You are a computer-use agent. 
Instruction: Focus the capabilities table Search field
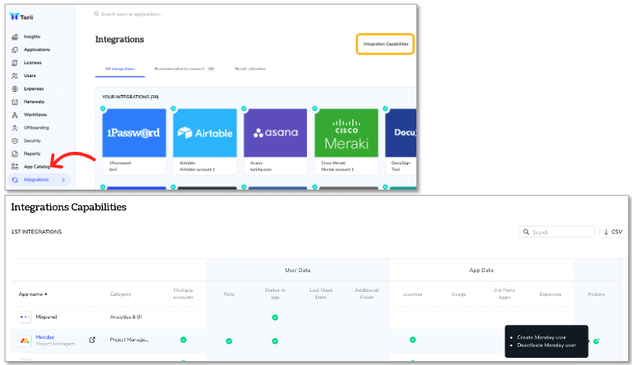557,232
